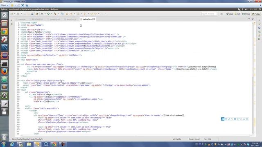The height and width of the screenshot is (147, 262).
Task: Open Sublime Text from Ubuntu launcher
Action: tap(5, 87)
